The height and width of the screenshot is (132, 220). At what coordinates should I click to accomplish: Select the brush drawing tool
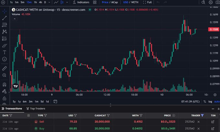click(4, 45)
